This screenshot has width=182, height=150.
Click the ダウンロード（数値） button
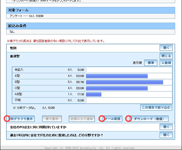pyautogui.click(x=149, y=119)
